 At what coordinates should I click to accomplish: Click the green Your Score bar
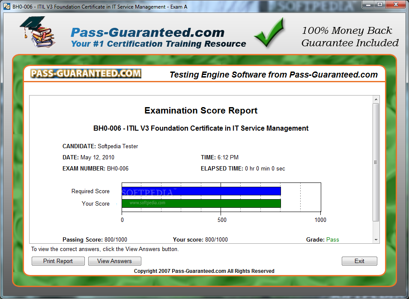pyautogui.click(x=201, y=203)
